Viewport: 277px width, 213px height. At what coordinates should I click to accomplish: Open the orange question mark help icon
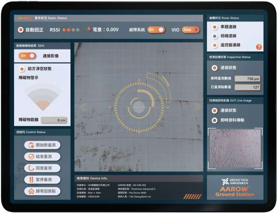point(259,47)
